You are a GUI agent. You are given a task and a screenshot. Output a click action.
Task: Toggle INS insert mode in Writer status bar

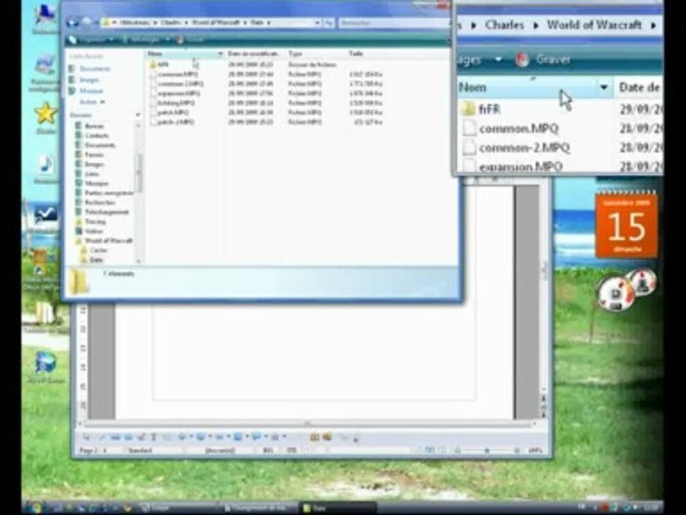point(267,451)
